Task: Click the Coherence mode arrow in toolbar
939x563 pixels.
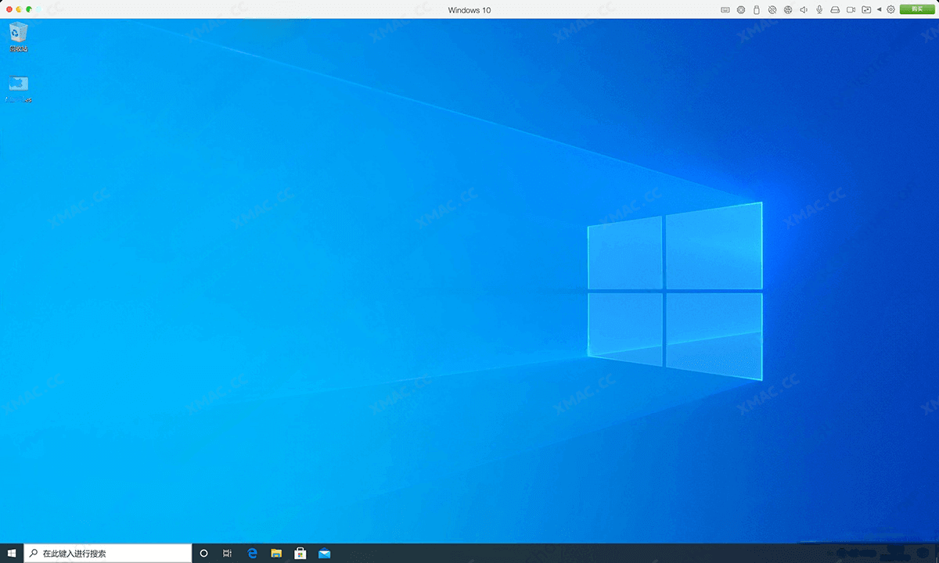Action: tap(880, 9)
